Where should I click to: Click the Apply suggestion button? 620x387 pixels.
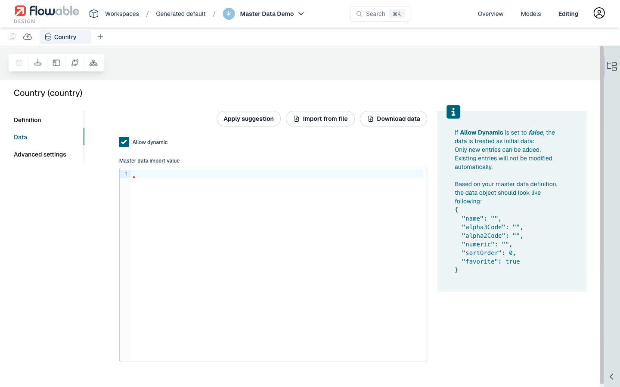click(248, 119)
